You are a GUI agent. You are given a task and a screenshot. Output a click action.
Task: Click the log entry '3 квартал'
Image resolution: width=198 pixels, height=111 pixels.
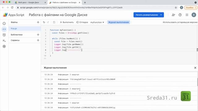(75, 75)
